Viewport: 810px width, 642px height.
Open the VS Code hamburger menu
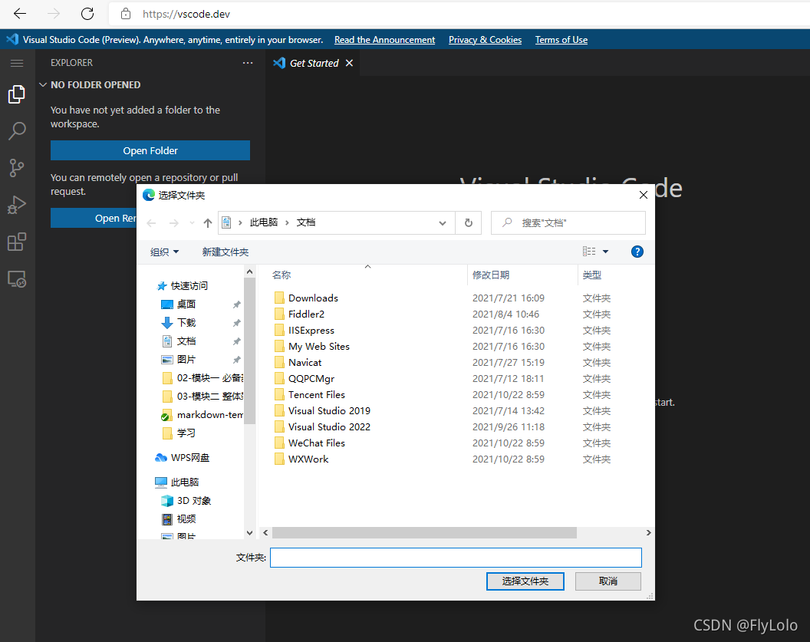pyautogui.click(x=17, y=63)
